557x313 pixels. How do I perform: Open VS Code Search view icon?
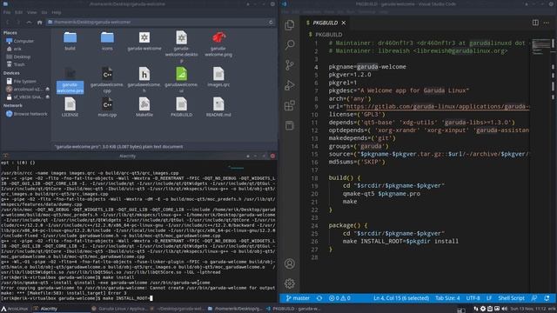click(290, 44)
